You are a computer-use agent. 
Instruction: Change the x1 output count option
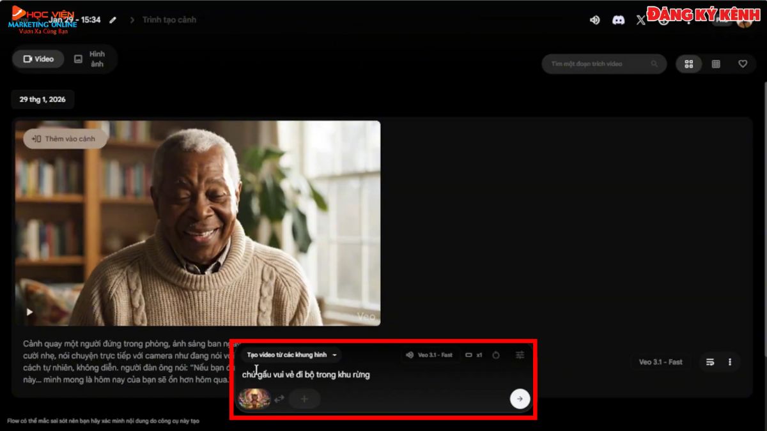tap(474, 355)
